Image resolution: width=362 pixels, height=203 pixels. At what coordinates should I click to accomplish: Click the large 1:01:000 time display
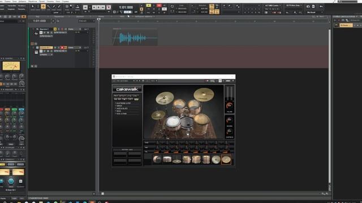(126, 7)
